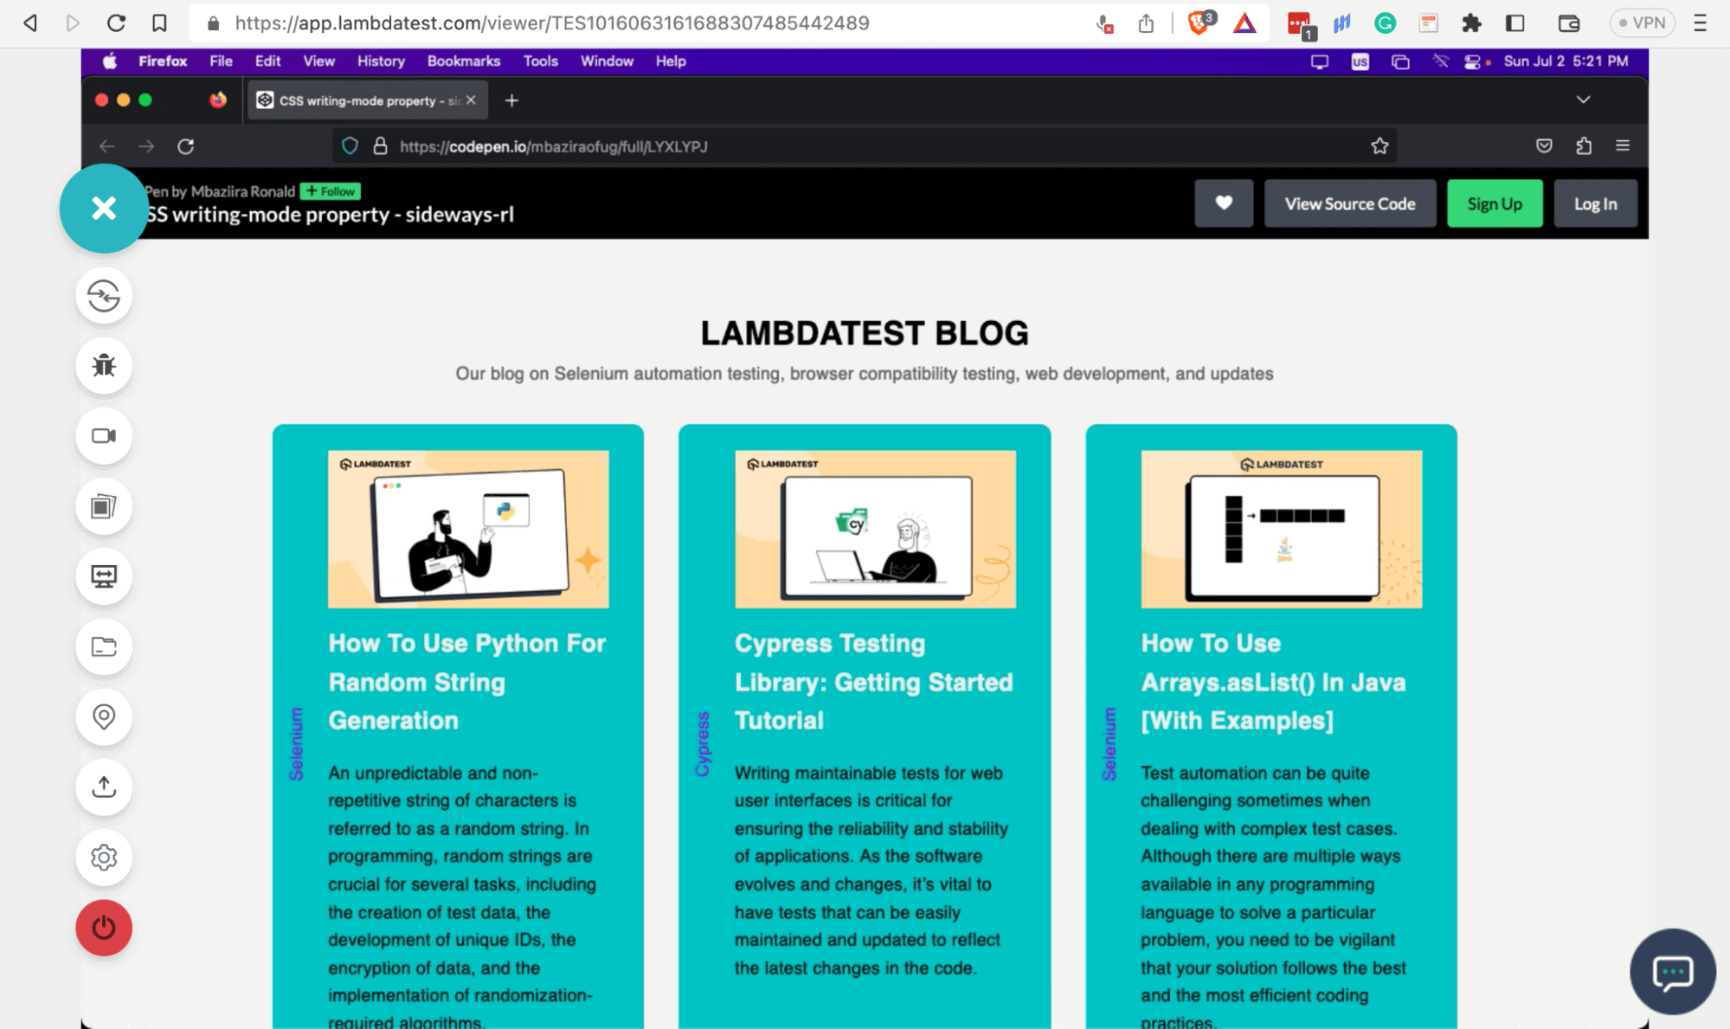The height and width of the screenshot is (1029, 1730).
Task: Close the LambdaTest toolbar with X button
Action: [x=104, y=209]
